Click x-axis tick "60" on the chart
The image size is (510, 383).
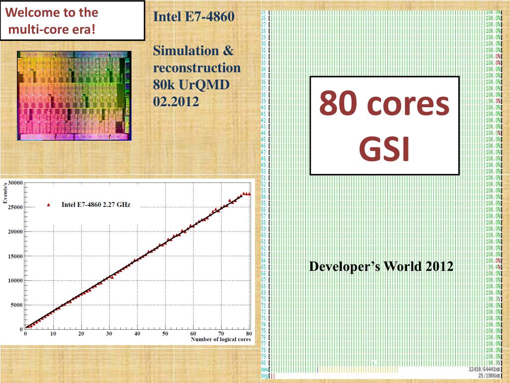pos(193,334)
